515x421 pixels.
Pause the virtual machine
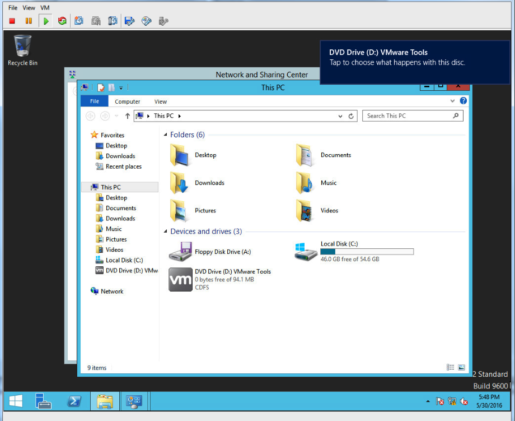pos(29,21)
